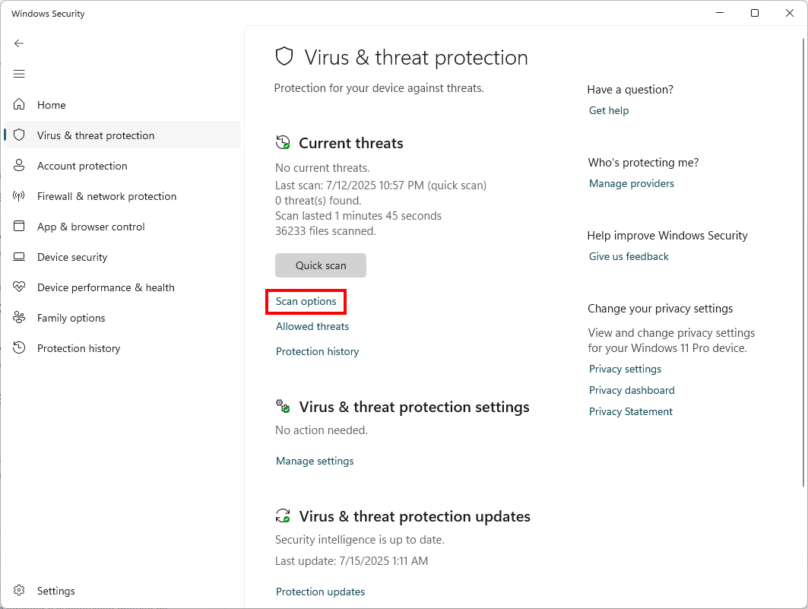This screenshot has width=808, height=609.
Task: Open the Privacy dashboard link
Action: click(x=632, y=390)
